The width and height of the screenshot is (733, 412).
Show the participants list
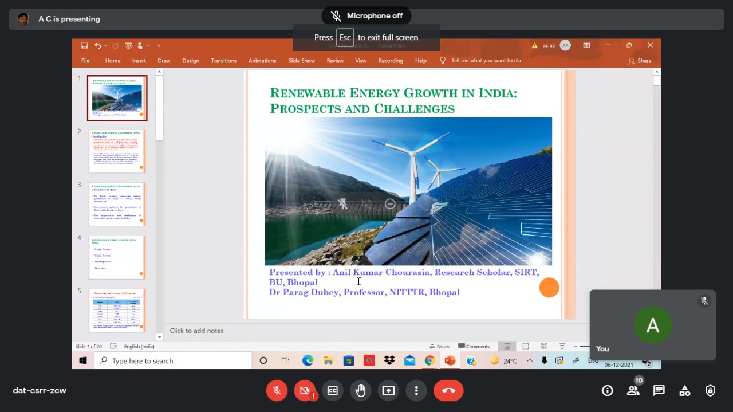tap(633, 391)
